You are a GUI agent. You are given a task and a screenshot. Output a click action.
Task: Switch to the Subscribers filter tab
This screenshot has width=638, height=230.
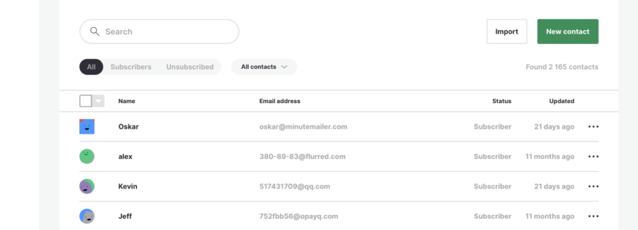pyautogui.click(x=131, y=67)
